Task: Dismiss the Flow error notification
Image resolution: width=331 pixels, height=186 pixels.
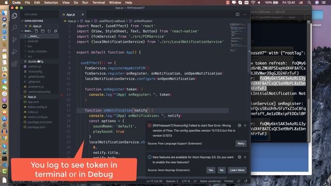Action: [x=245, y=126]
